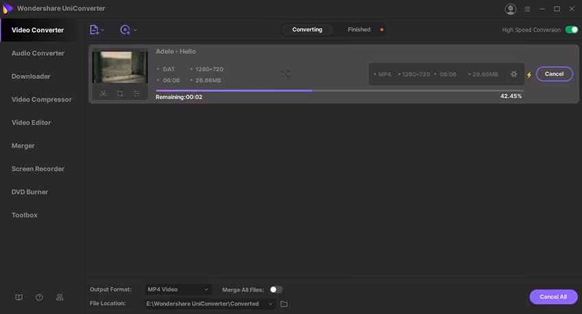Click the scissors trim icon under thumbnail
The image size is (582, 314).
[103, 94]
